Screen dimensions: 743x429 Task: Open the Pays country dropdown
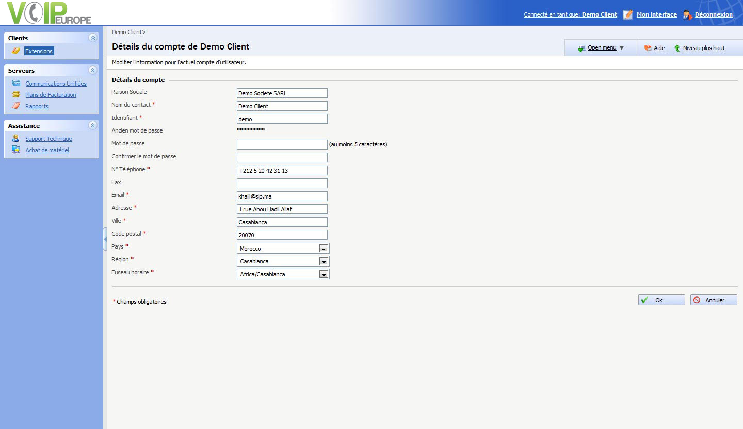coord(324,249)
